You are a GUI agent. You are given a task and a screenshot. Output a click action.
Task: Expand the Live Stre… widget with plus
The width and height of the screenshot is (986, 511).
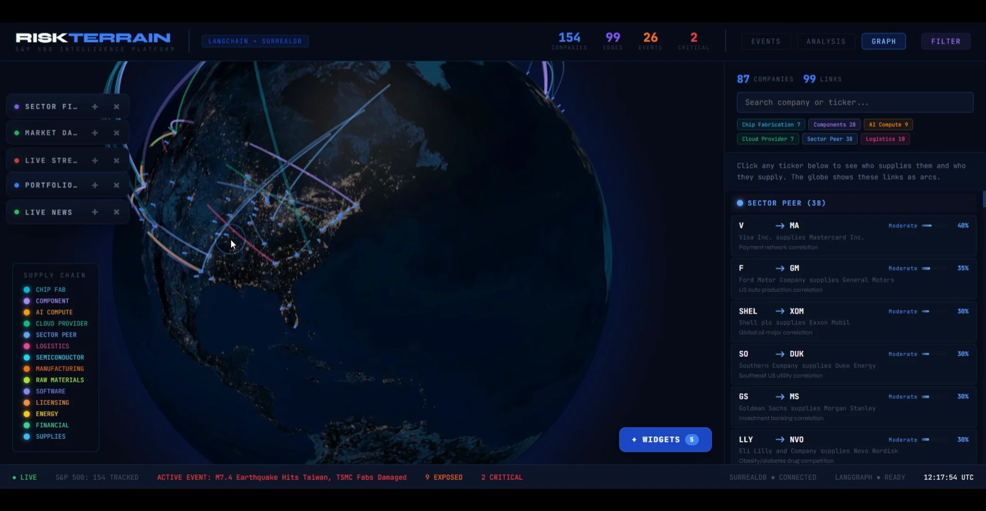pyautogui.click(x=95, y=160)
